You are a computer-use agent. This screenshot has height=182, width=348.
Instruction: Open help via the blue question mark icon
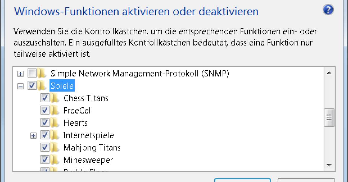pos(328,10)
